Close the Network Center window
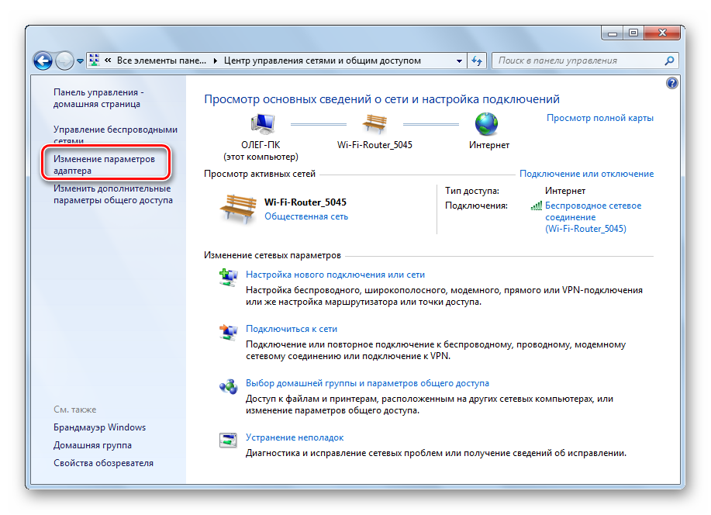 (x=662, y=33)
